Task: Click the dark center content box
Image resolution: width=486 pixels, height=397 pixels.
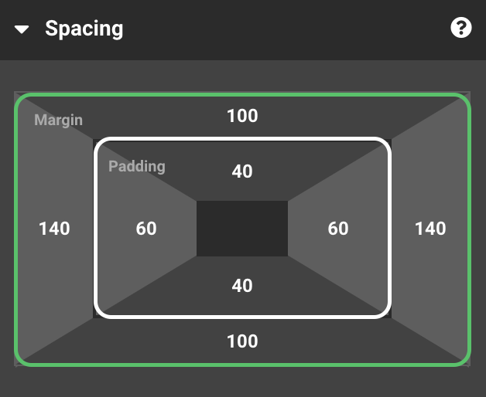Action: point(242,229)
